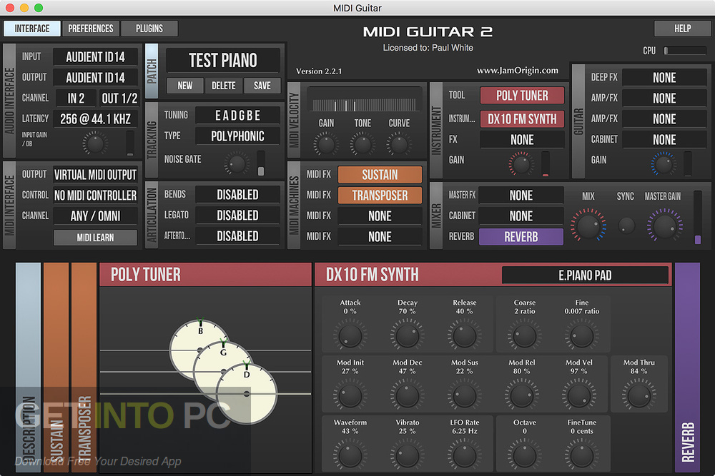Click the SYNC knob button
The width and height of the screenshot is (715, 476).
(626, 225)
